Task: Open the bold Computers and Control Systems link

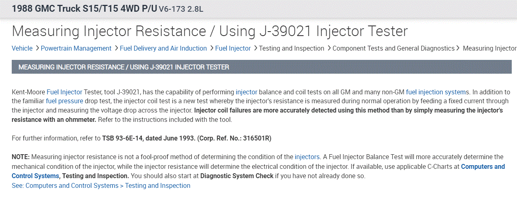Action: point(483,166)
